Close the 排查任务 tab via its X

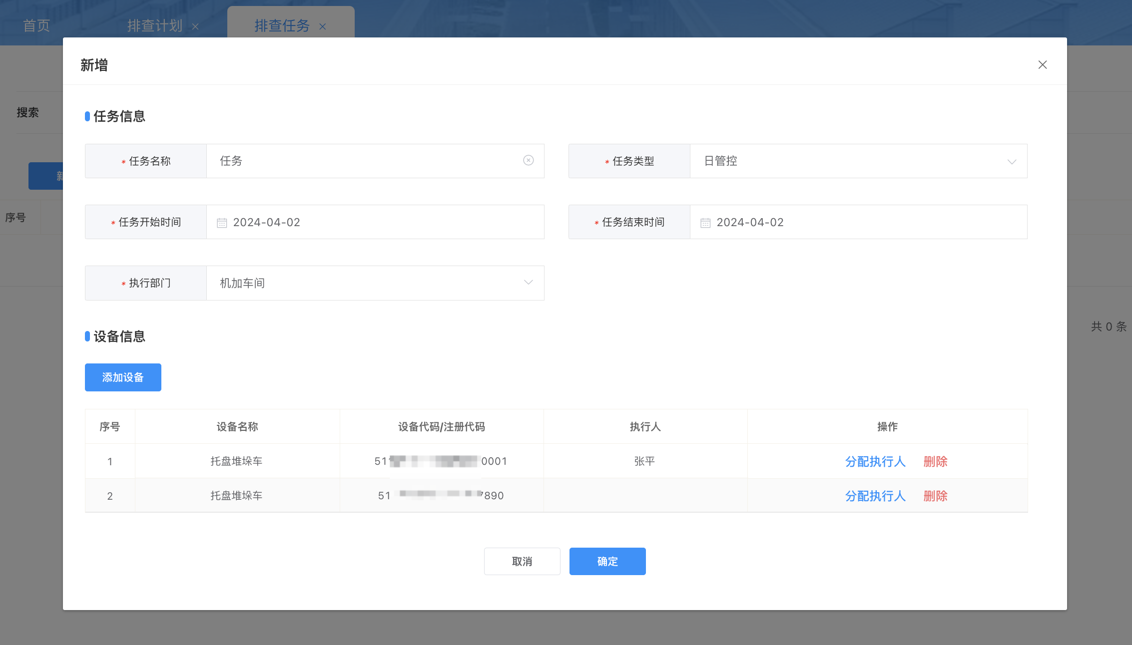point(323,26)
